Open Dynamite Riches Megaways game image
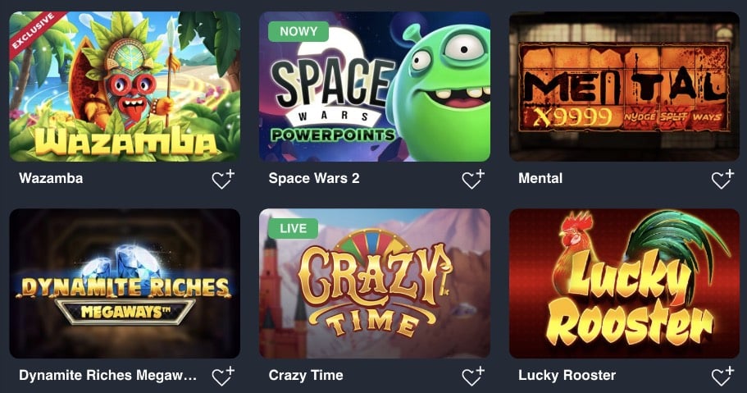 click(x=125, y=283)
